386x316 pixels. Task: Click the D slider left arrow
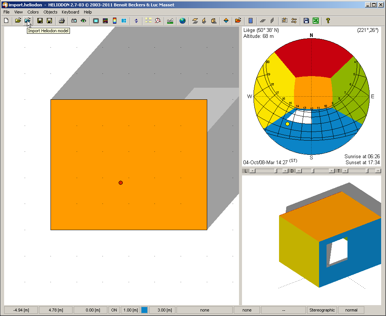(x=299, y=171)
